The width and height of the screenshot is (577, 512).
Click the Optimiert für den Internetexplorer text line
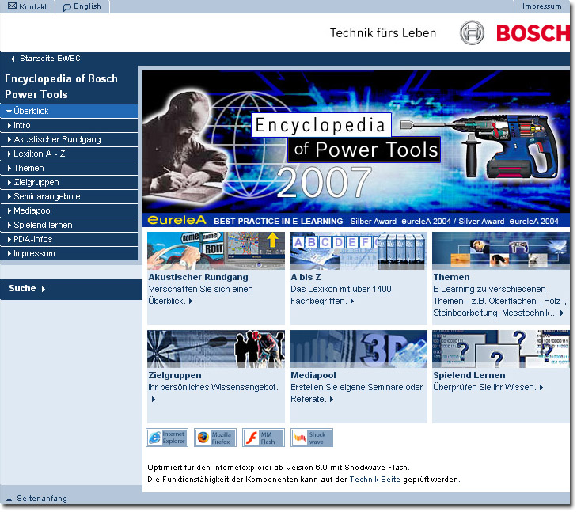(x=279, y=468)
